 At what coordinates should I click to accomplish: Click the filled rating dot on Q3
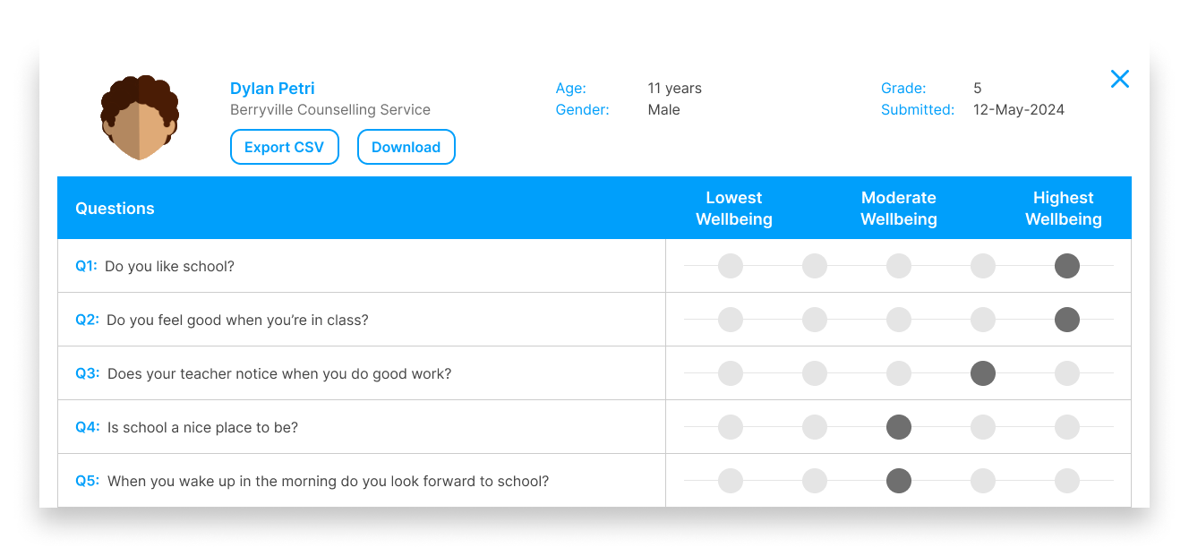pos(982,373)
